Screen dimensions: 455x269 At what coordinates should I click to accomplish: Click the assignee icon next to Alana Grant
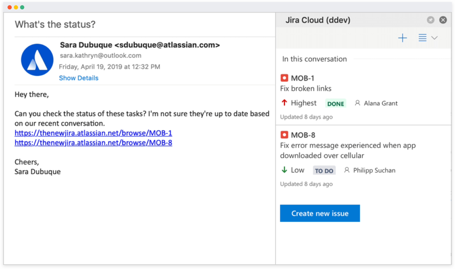click(358, 103)
